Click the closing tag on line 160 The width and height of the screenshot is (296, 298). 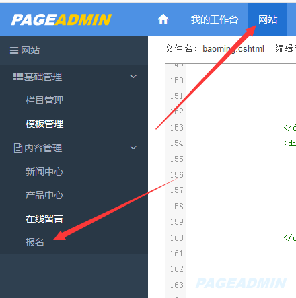290,237
